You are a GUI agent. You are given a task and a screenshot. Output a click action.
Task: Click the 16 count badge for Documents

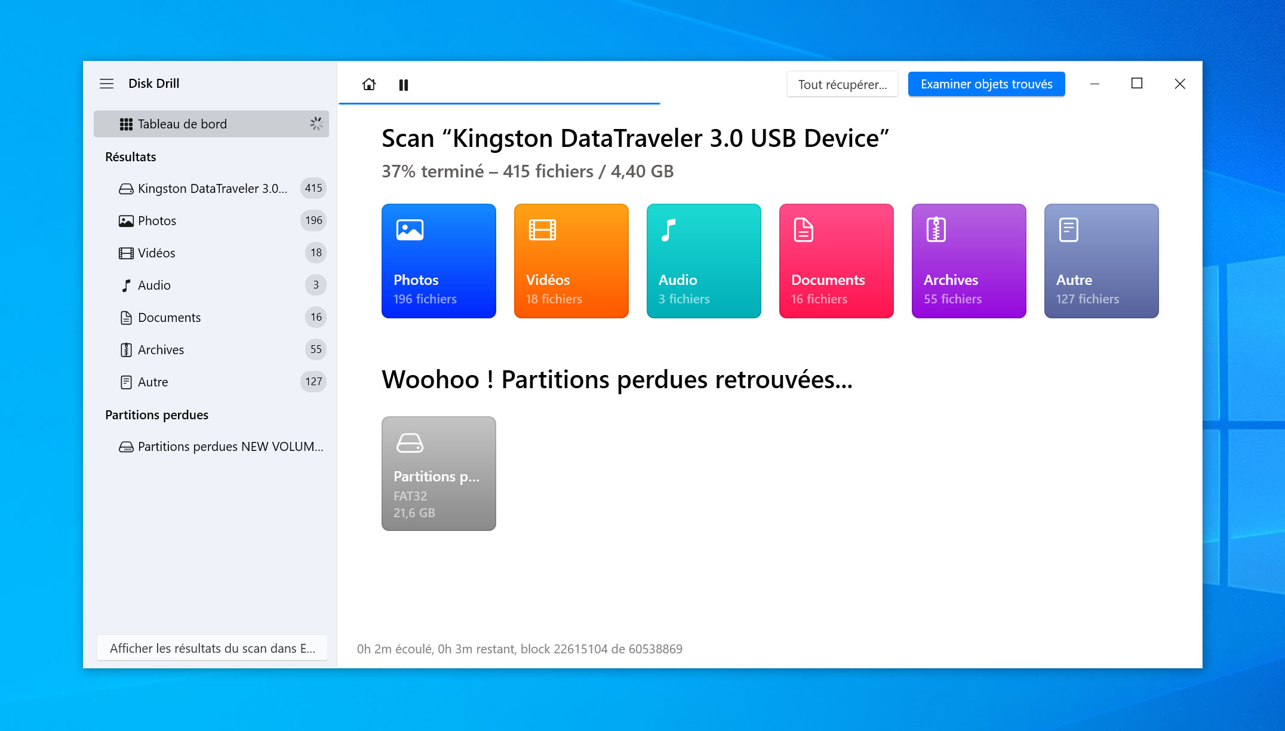pyautogui.click(x=316, y=317)
